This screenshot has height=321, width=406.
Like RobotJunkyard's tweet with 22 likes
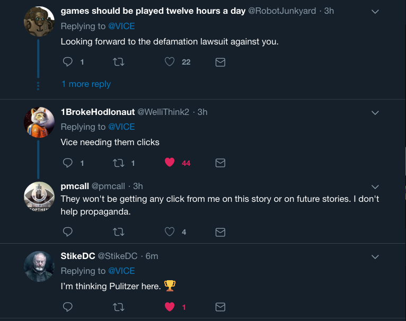(170, 62)
